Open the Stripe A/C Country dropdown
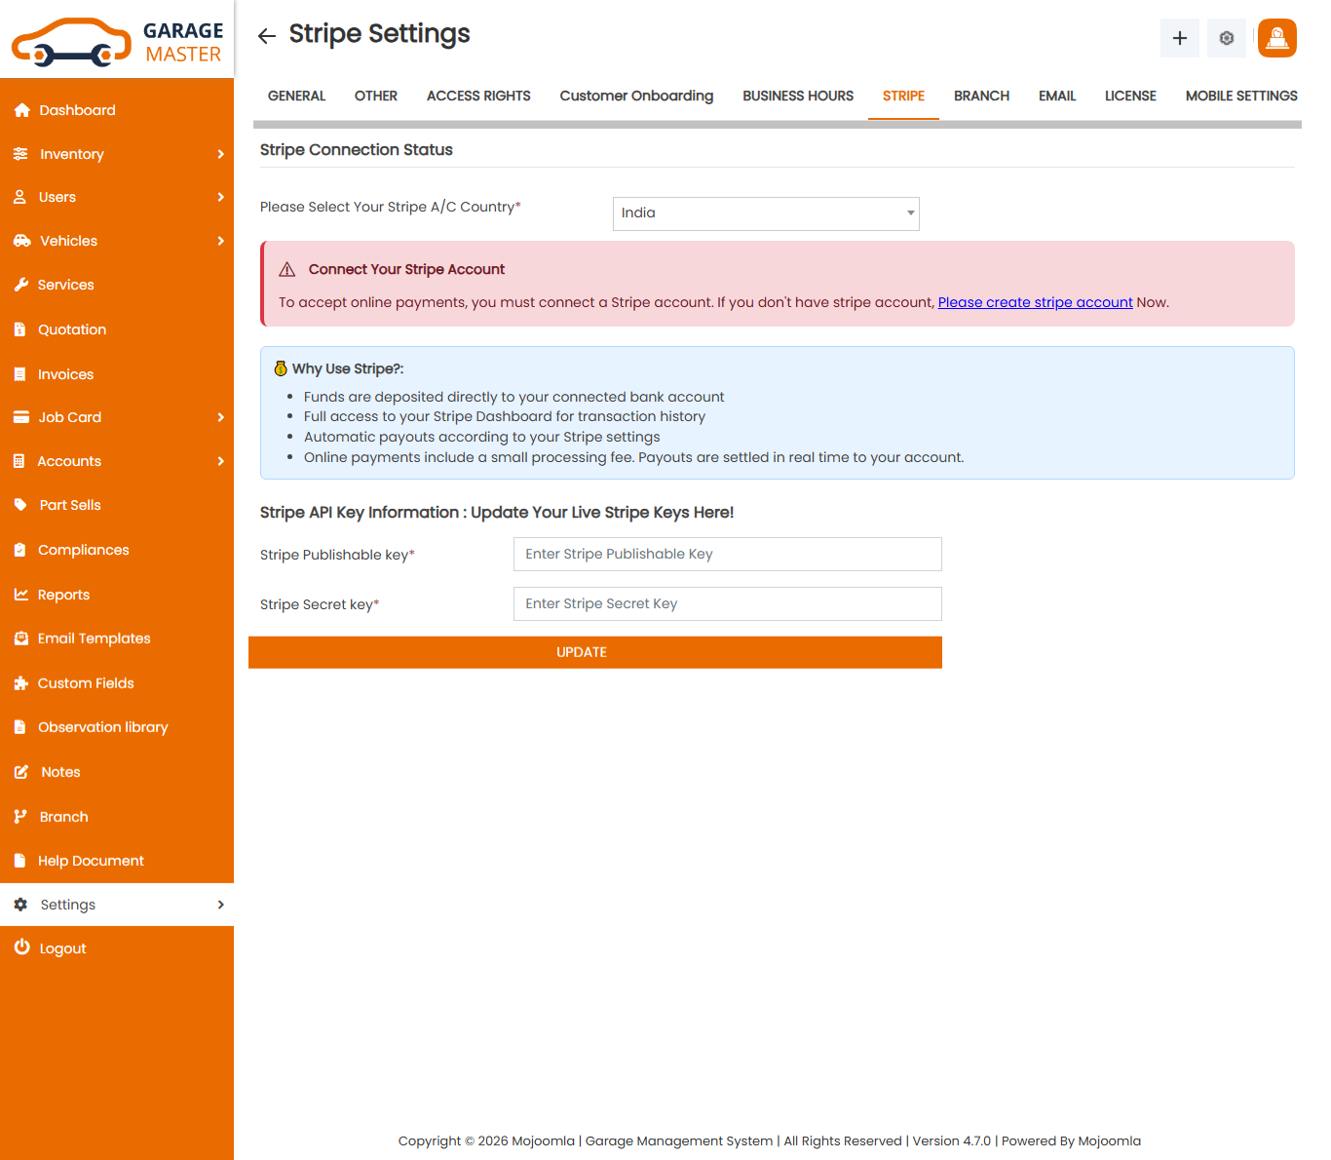This screenshot has width=1331, height=1160. point(765,213)
